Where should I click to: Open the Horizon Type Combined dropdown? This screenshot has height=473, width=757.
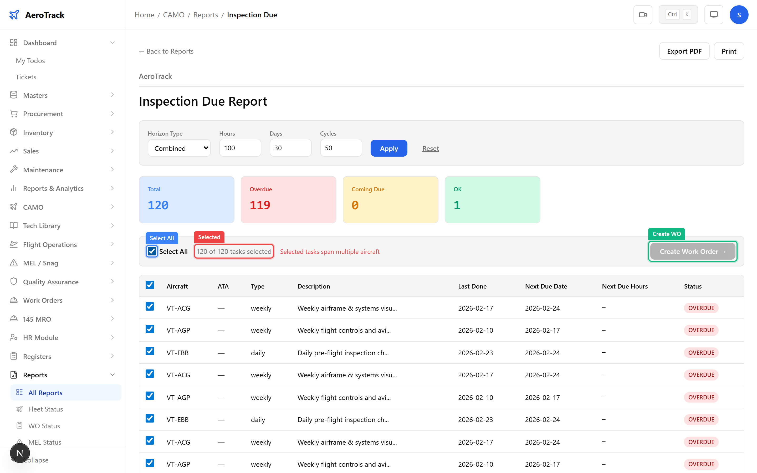[179, 148]
